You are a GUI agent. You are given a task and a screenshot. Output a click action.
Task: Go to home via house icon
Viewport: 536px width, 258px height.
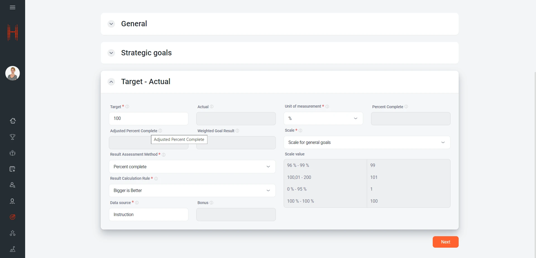13,121
